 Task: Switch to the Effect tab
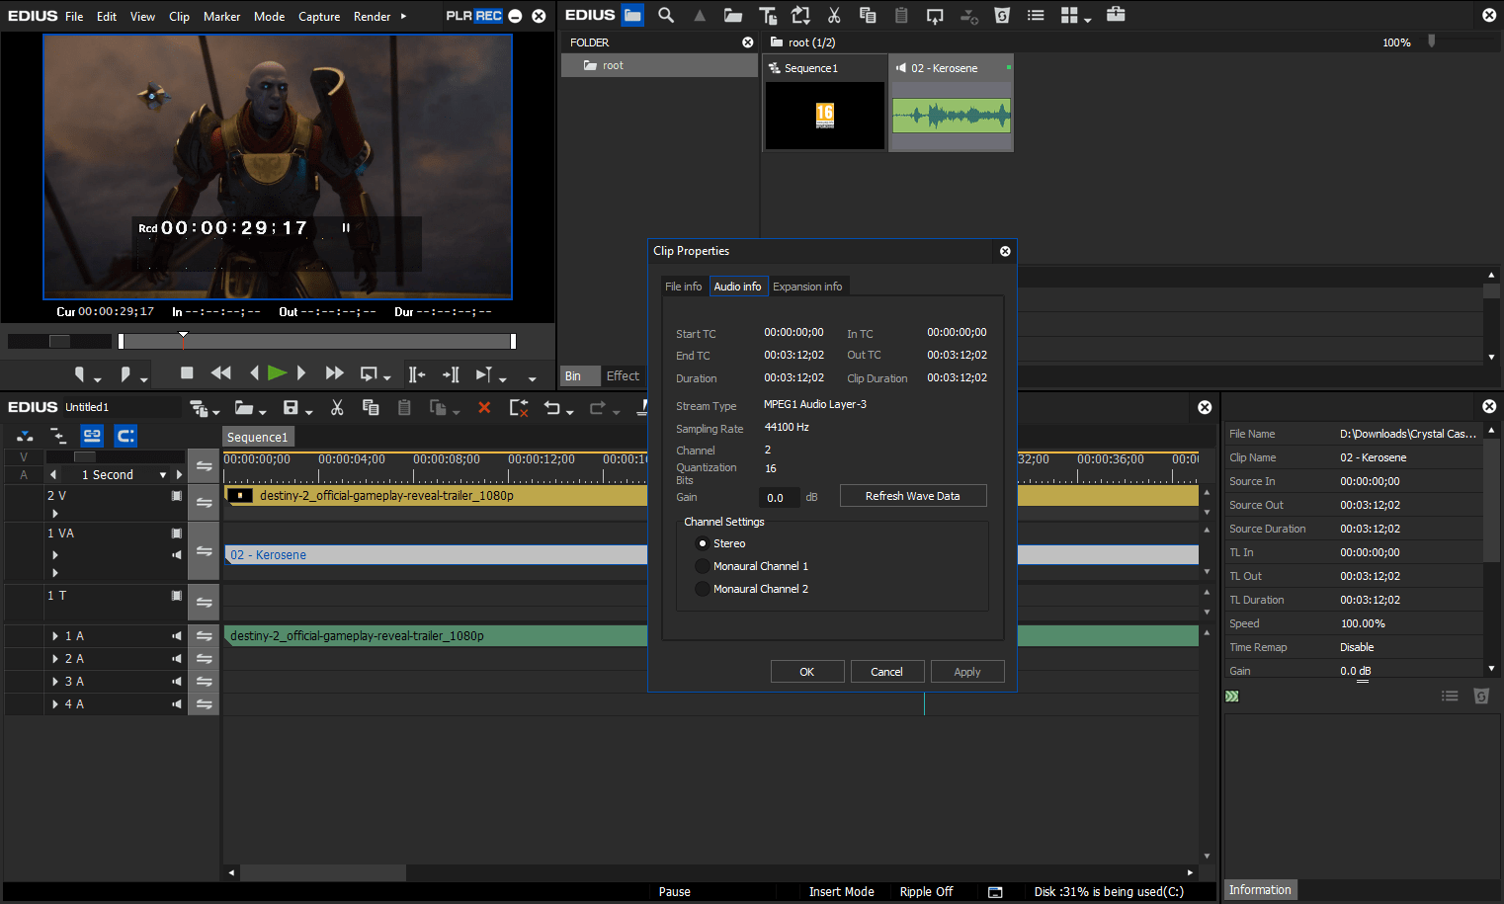click(623, 375)
